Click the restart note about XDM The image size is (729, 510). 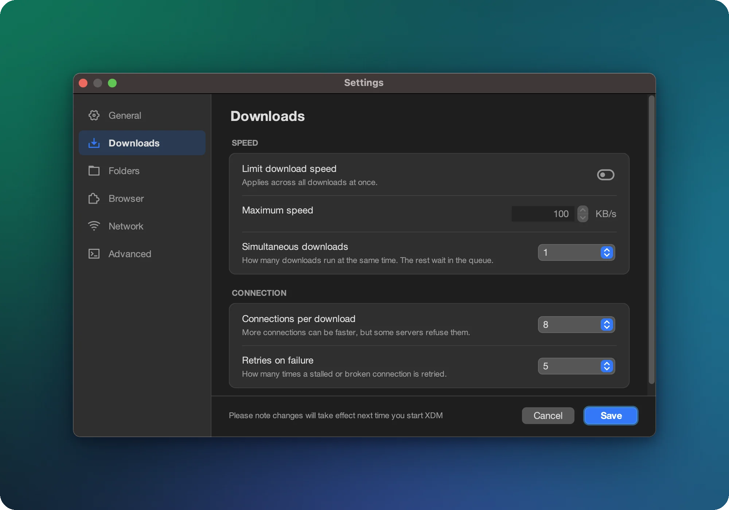click(336, 415)
